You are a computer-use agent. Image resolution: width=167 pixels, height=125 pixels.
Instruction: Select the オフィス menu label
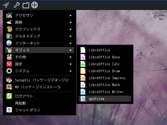(x=22, y=50)
